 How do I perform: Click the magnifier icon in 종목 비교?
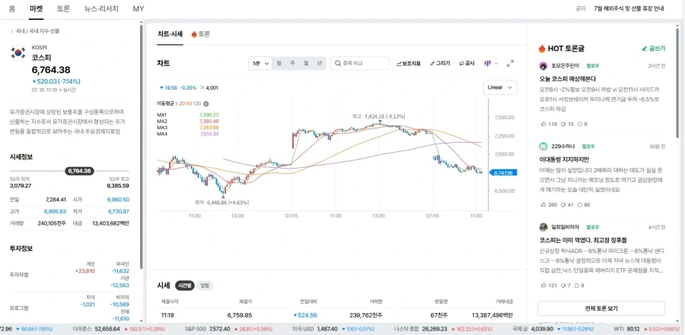(338, 63)
